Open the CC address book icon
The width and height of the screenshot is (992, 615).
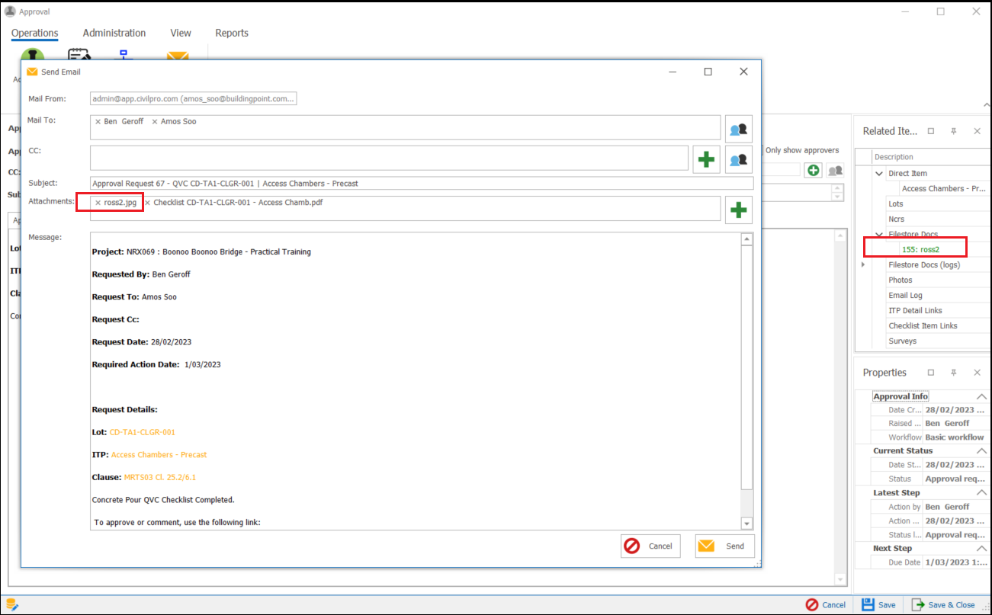tap(737, 159)
